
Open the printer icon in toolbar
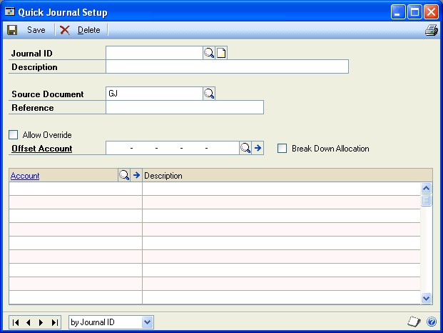coord(432,30)
